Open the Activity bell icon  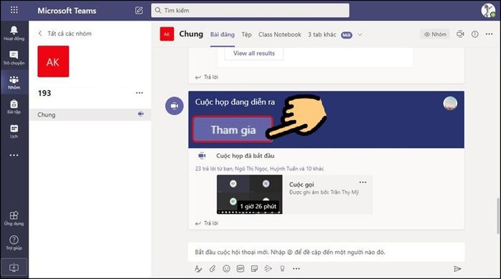coord(14,30)
